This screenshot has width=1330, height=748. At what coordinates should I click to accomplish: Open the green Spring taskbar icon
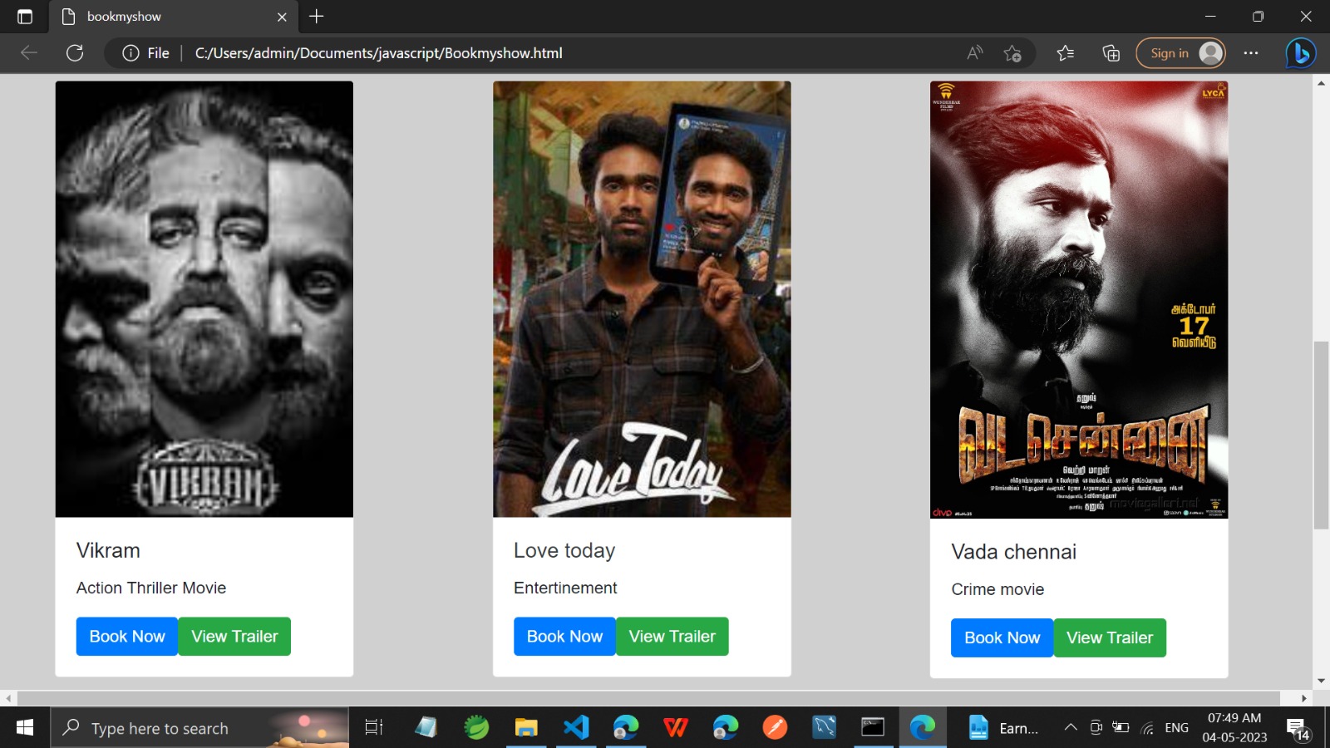476,728
